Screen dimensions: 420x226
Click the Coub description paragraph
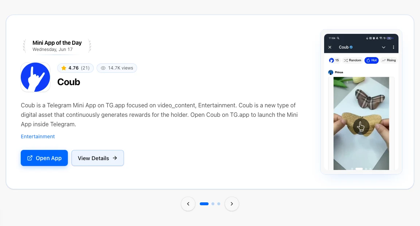click(x=159, y=115)
